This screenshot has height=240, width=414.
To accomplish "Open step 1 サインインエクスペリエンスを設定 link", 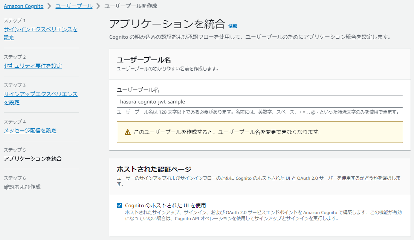I will pyautogui.click(x=41, y=33).
